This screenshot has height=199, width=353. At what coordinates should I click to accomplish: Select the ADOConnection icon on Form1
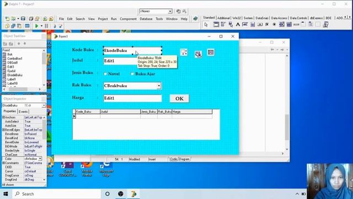[184, 53]
